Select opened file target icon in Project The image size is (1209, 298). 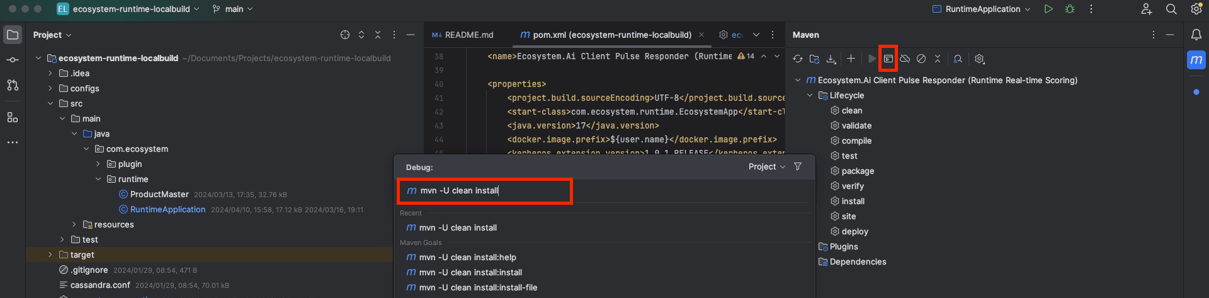coord(345,35)
